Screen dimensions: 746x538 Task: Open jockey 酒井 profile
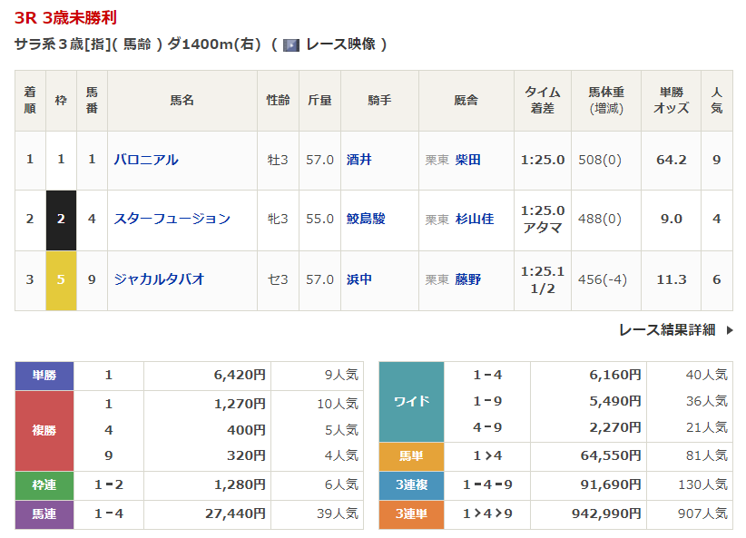(x=359, y=160)
